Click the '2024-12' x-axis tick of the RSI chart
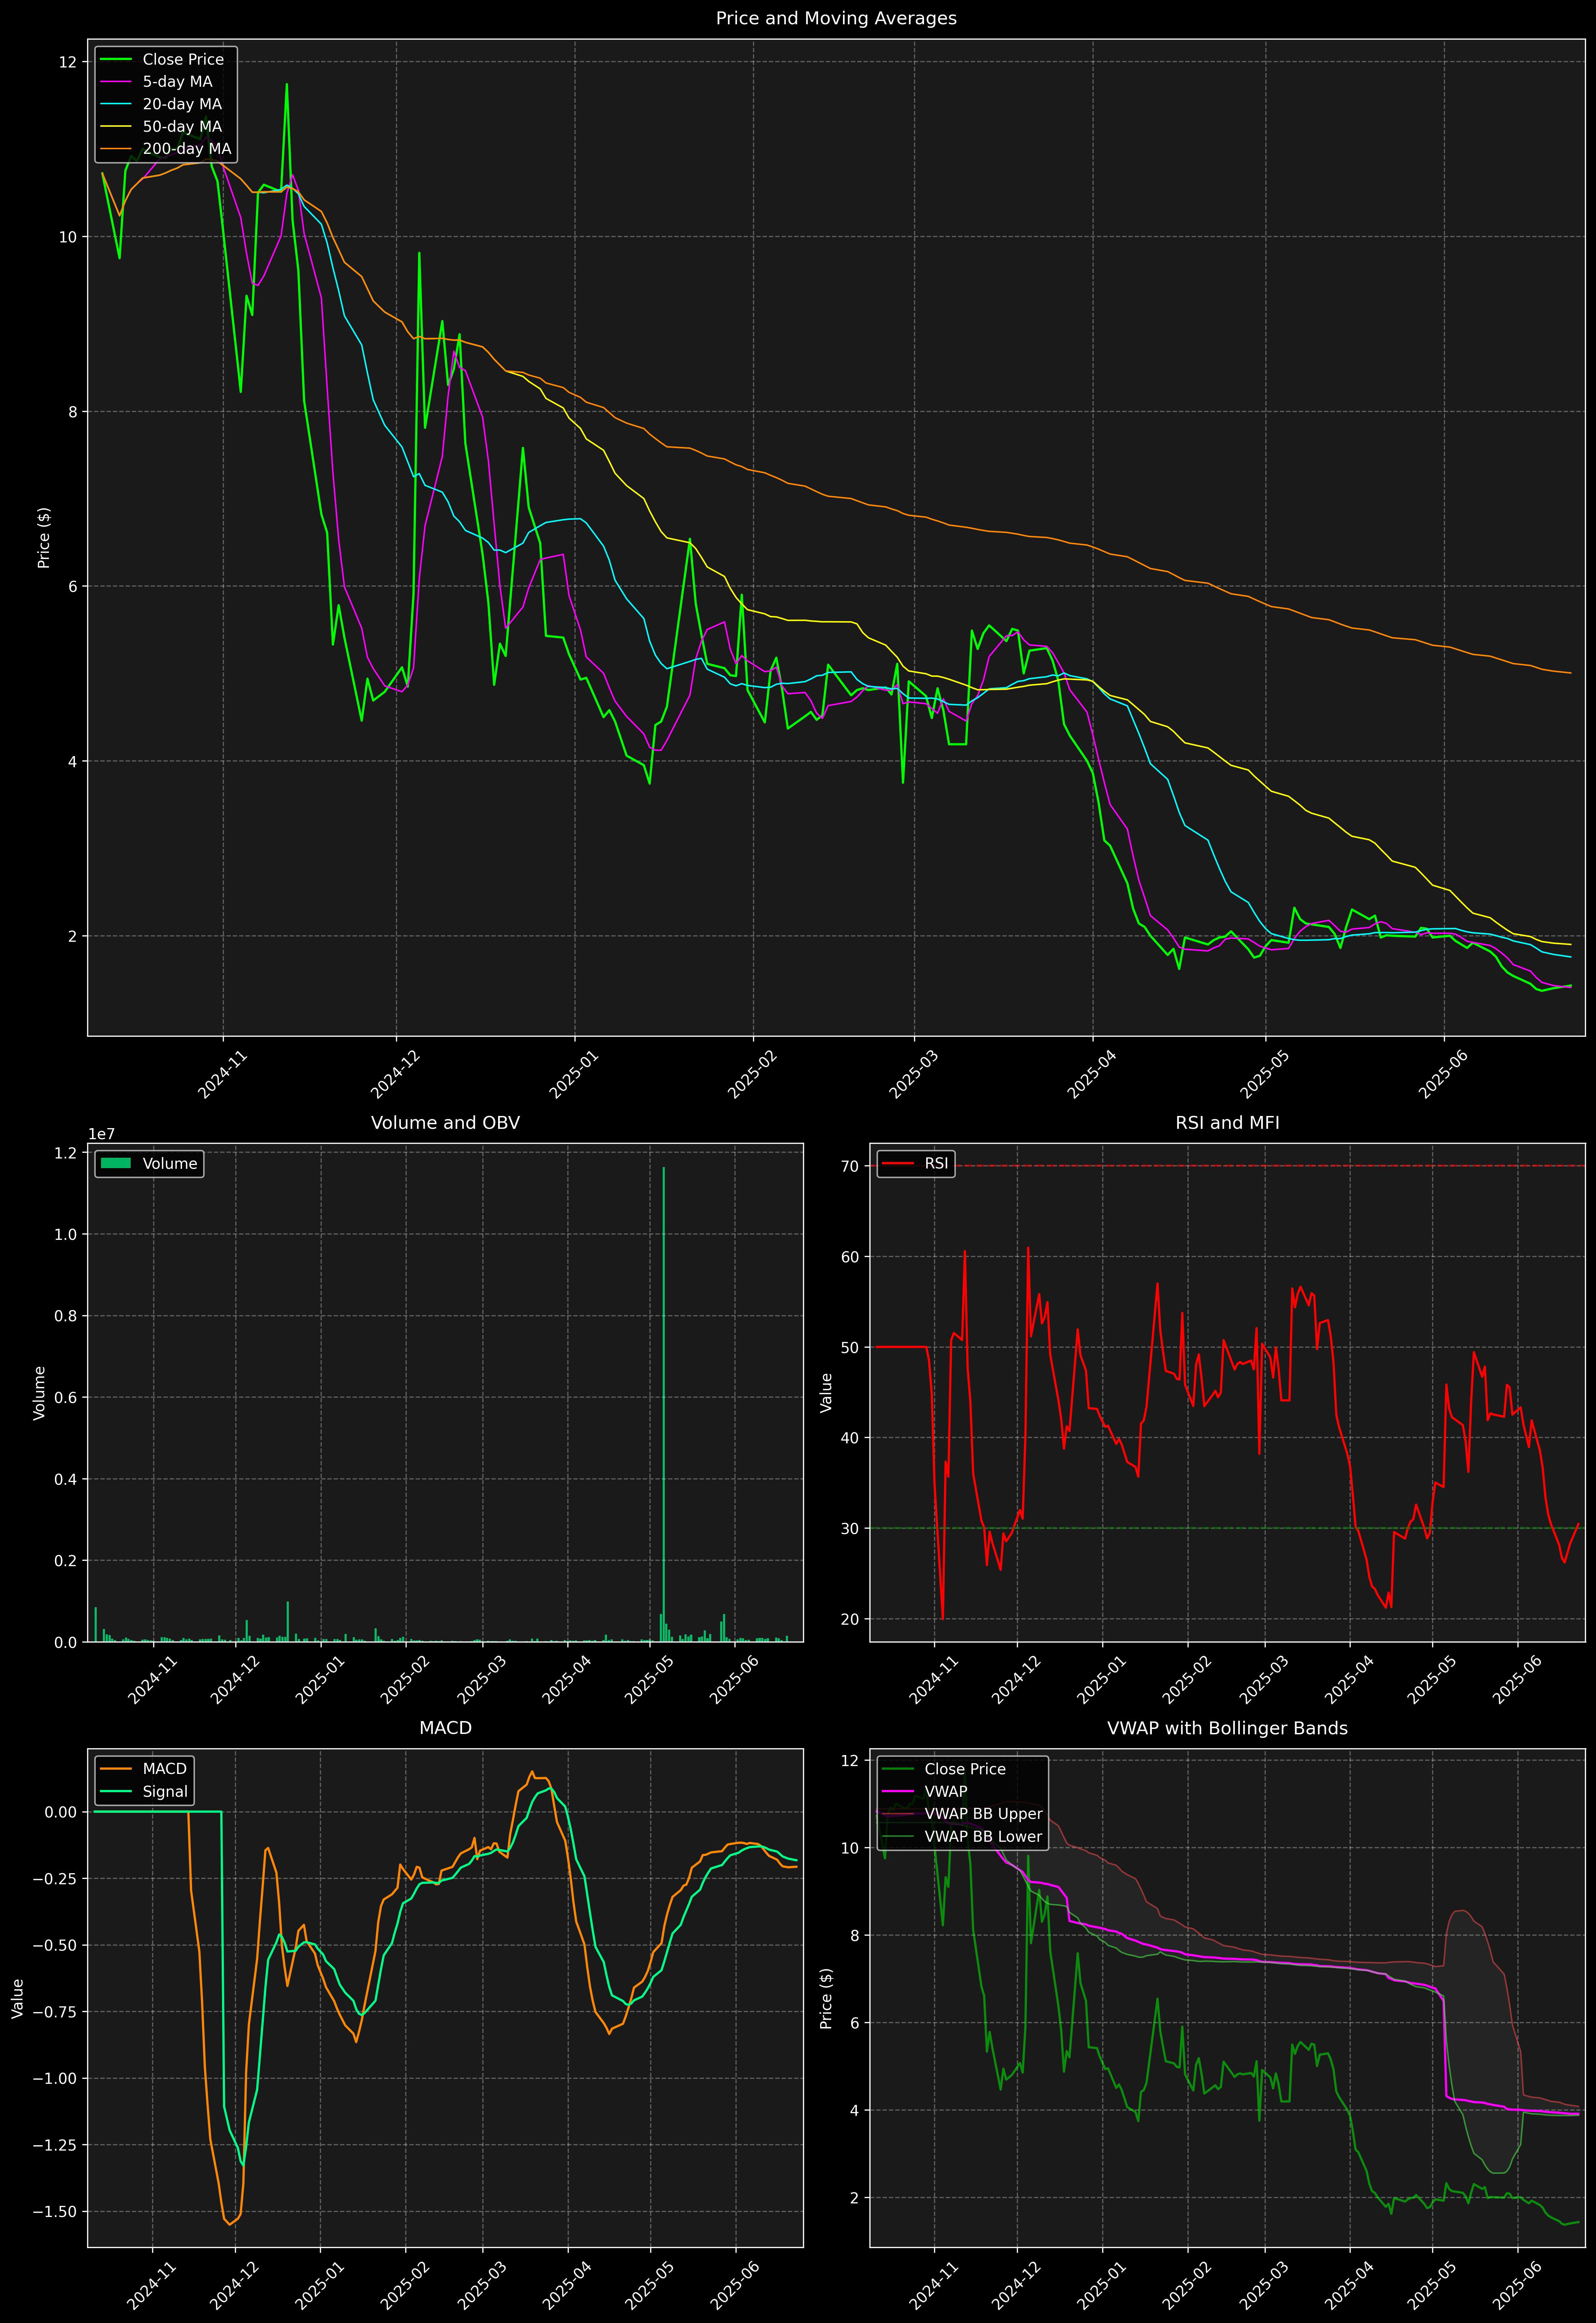Screen dimensions: 1596x2323 click(1016, 1680)
